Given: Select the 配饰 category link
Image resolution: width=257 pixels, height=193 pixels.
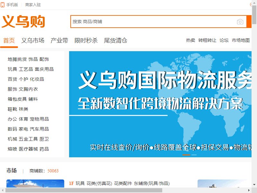Looking at the screenshot, I should coord(44,59).
